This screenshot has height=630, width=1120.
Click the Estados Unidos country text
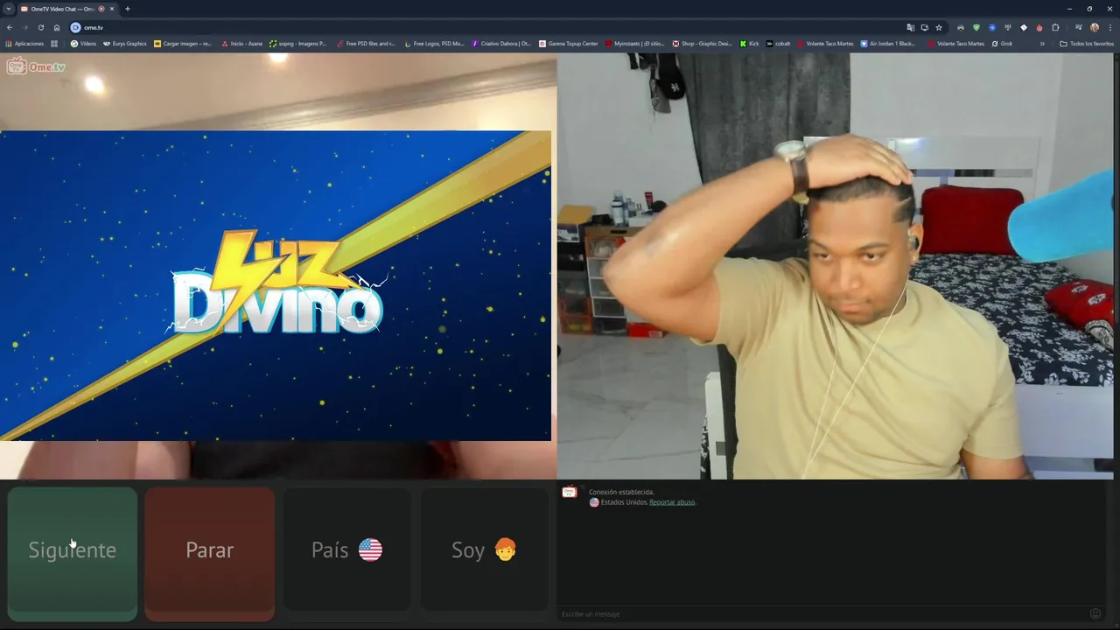tap(623, 502)
